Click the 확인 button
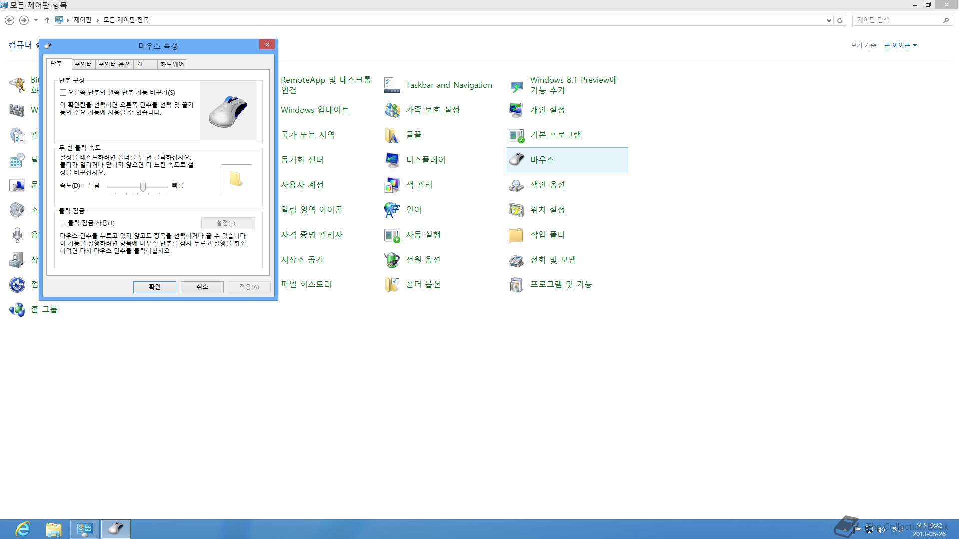 pos(155,287)
